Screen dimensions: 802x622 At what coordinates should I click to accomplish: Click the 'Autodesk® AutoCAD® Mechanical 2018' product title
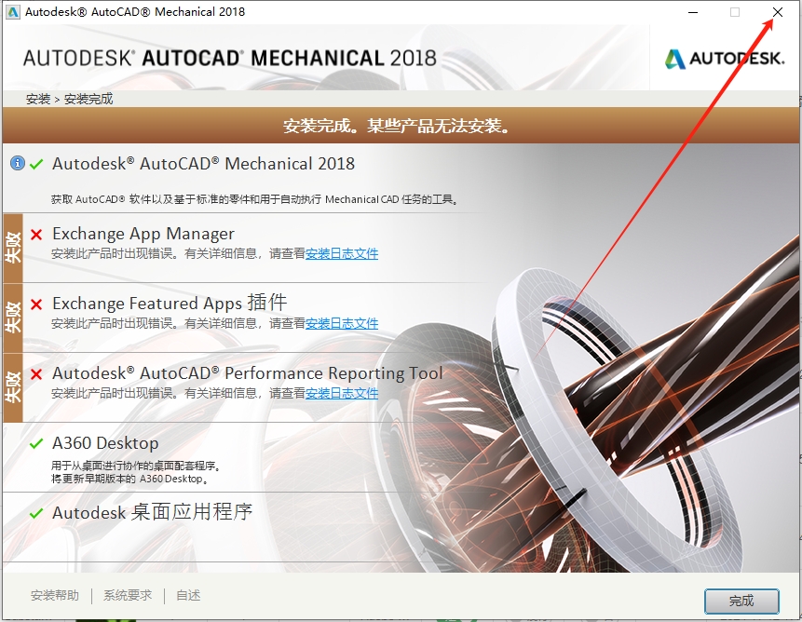coord(204,164)
